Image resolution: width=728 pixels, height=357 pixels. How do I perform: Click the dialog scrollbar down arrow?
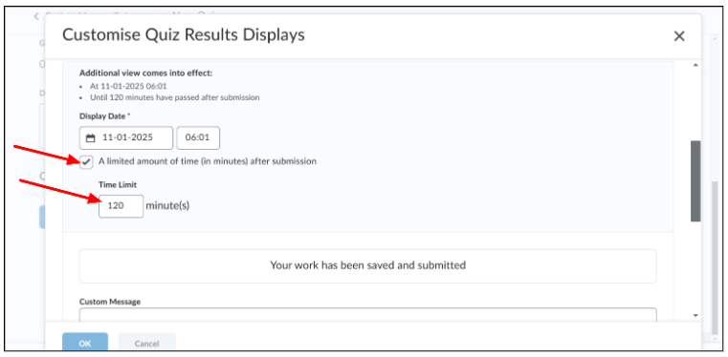coord(695,315)
